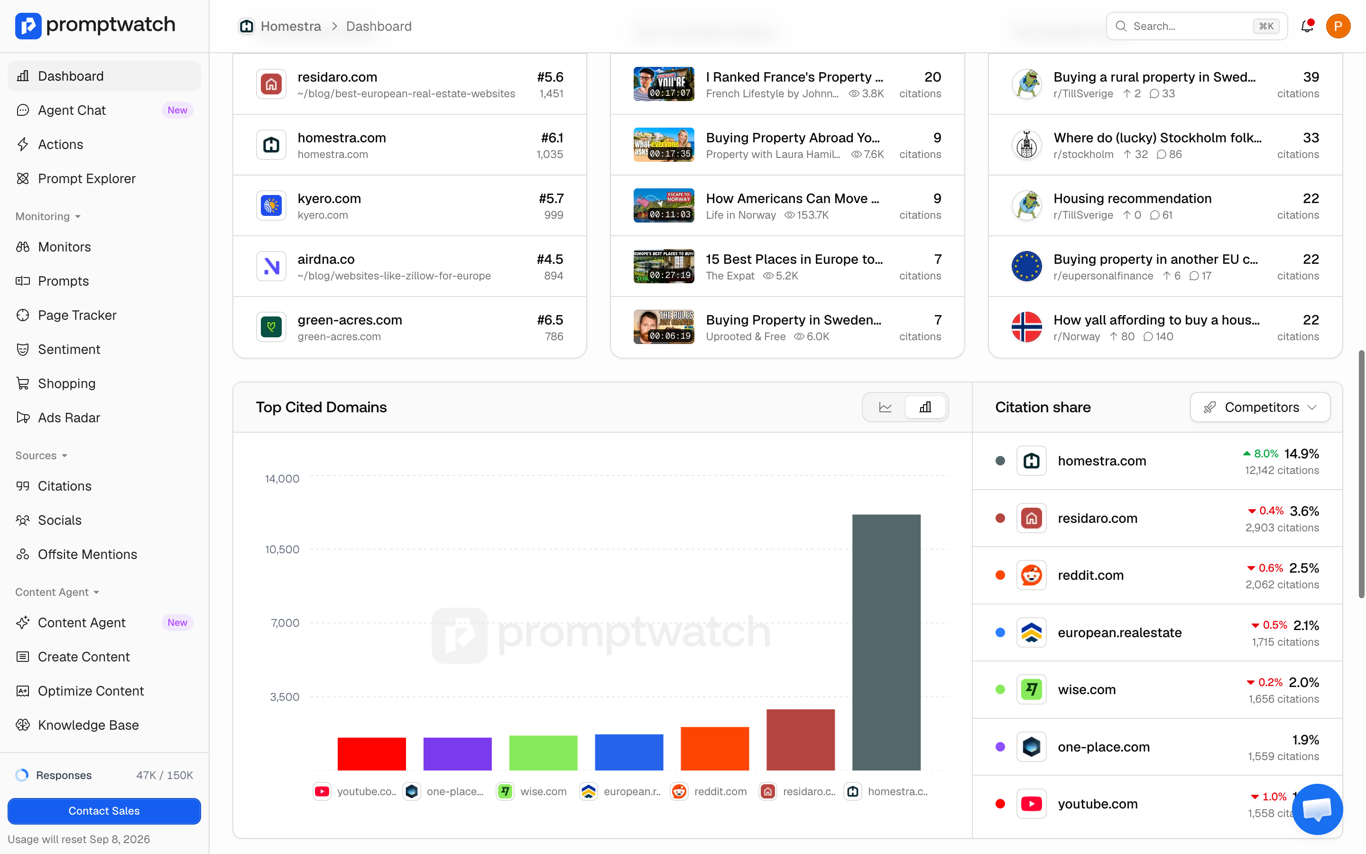Open the kyero.com ranking row

(410, 205)
